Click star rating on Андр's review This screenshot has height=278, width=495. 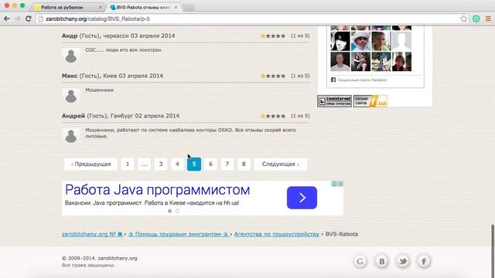pos(273,36)
